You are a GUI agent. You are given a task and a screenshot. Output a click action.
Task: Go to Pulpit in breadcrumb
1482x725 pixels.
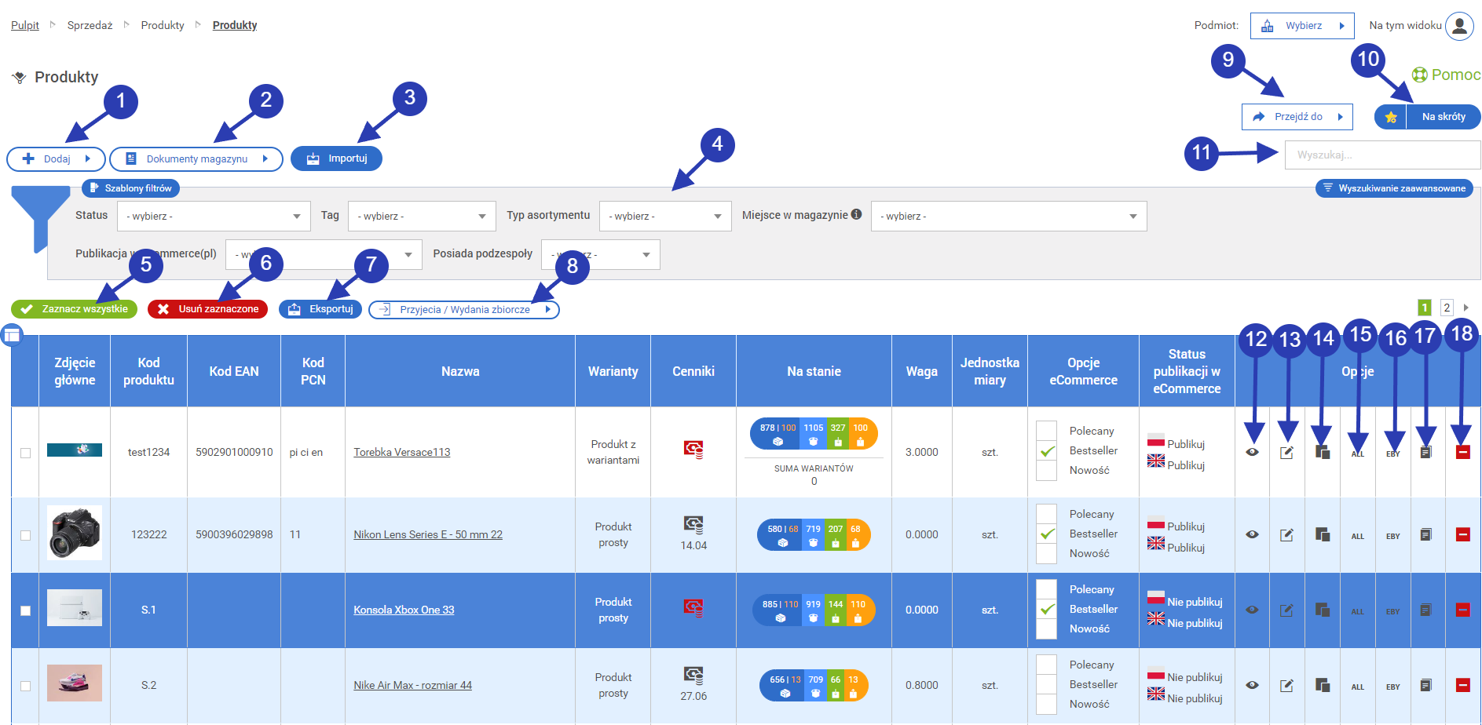click(25, 25)
